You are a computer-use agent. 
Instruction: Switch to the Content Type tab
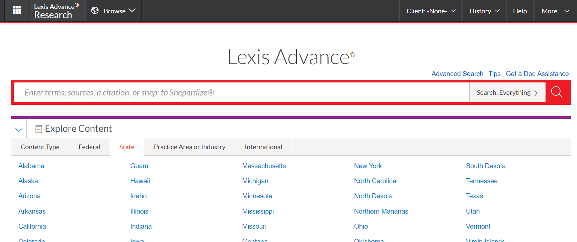(x=40, y=147)
